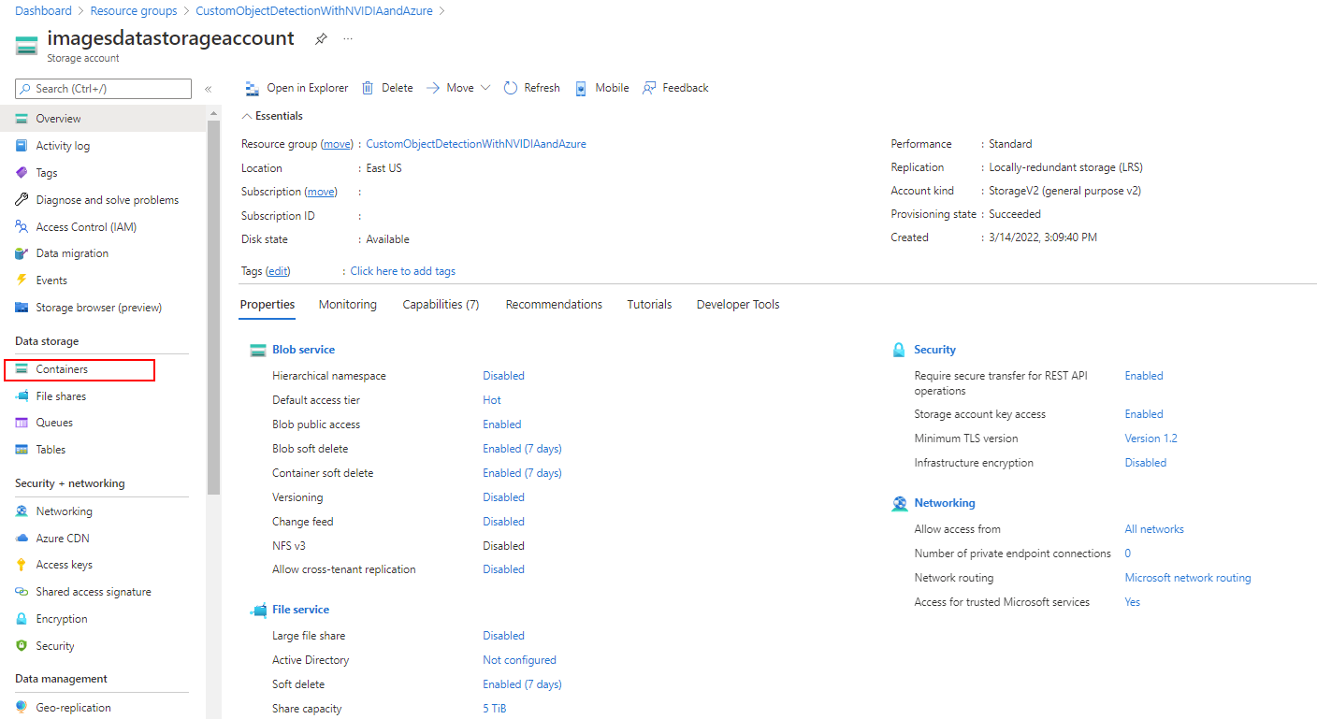This screenshot has width=1317, height=719.
Task: Select the Tags icon in sidebar
Action: [x=22, y=173]
